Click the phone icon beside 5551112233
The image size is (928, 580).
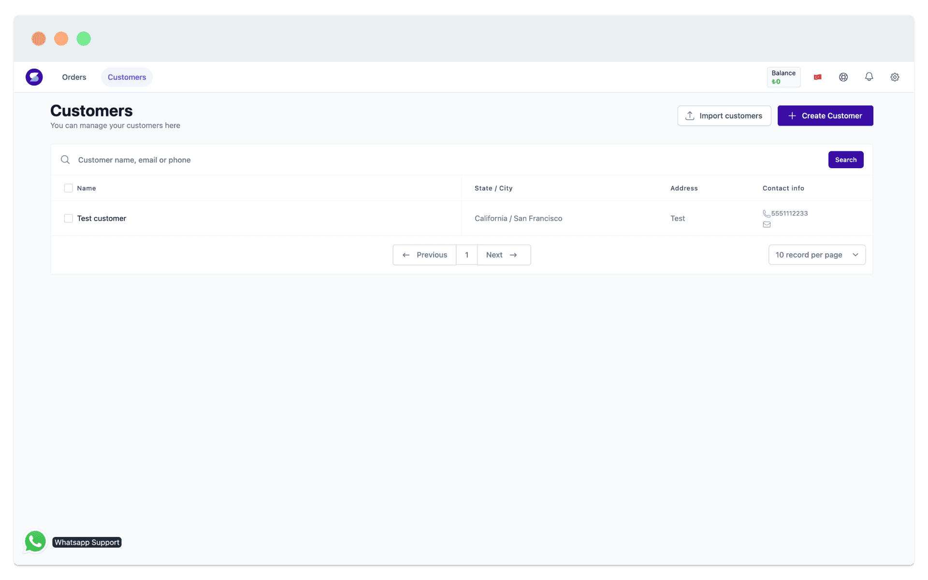point(766,214)
